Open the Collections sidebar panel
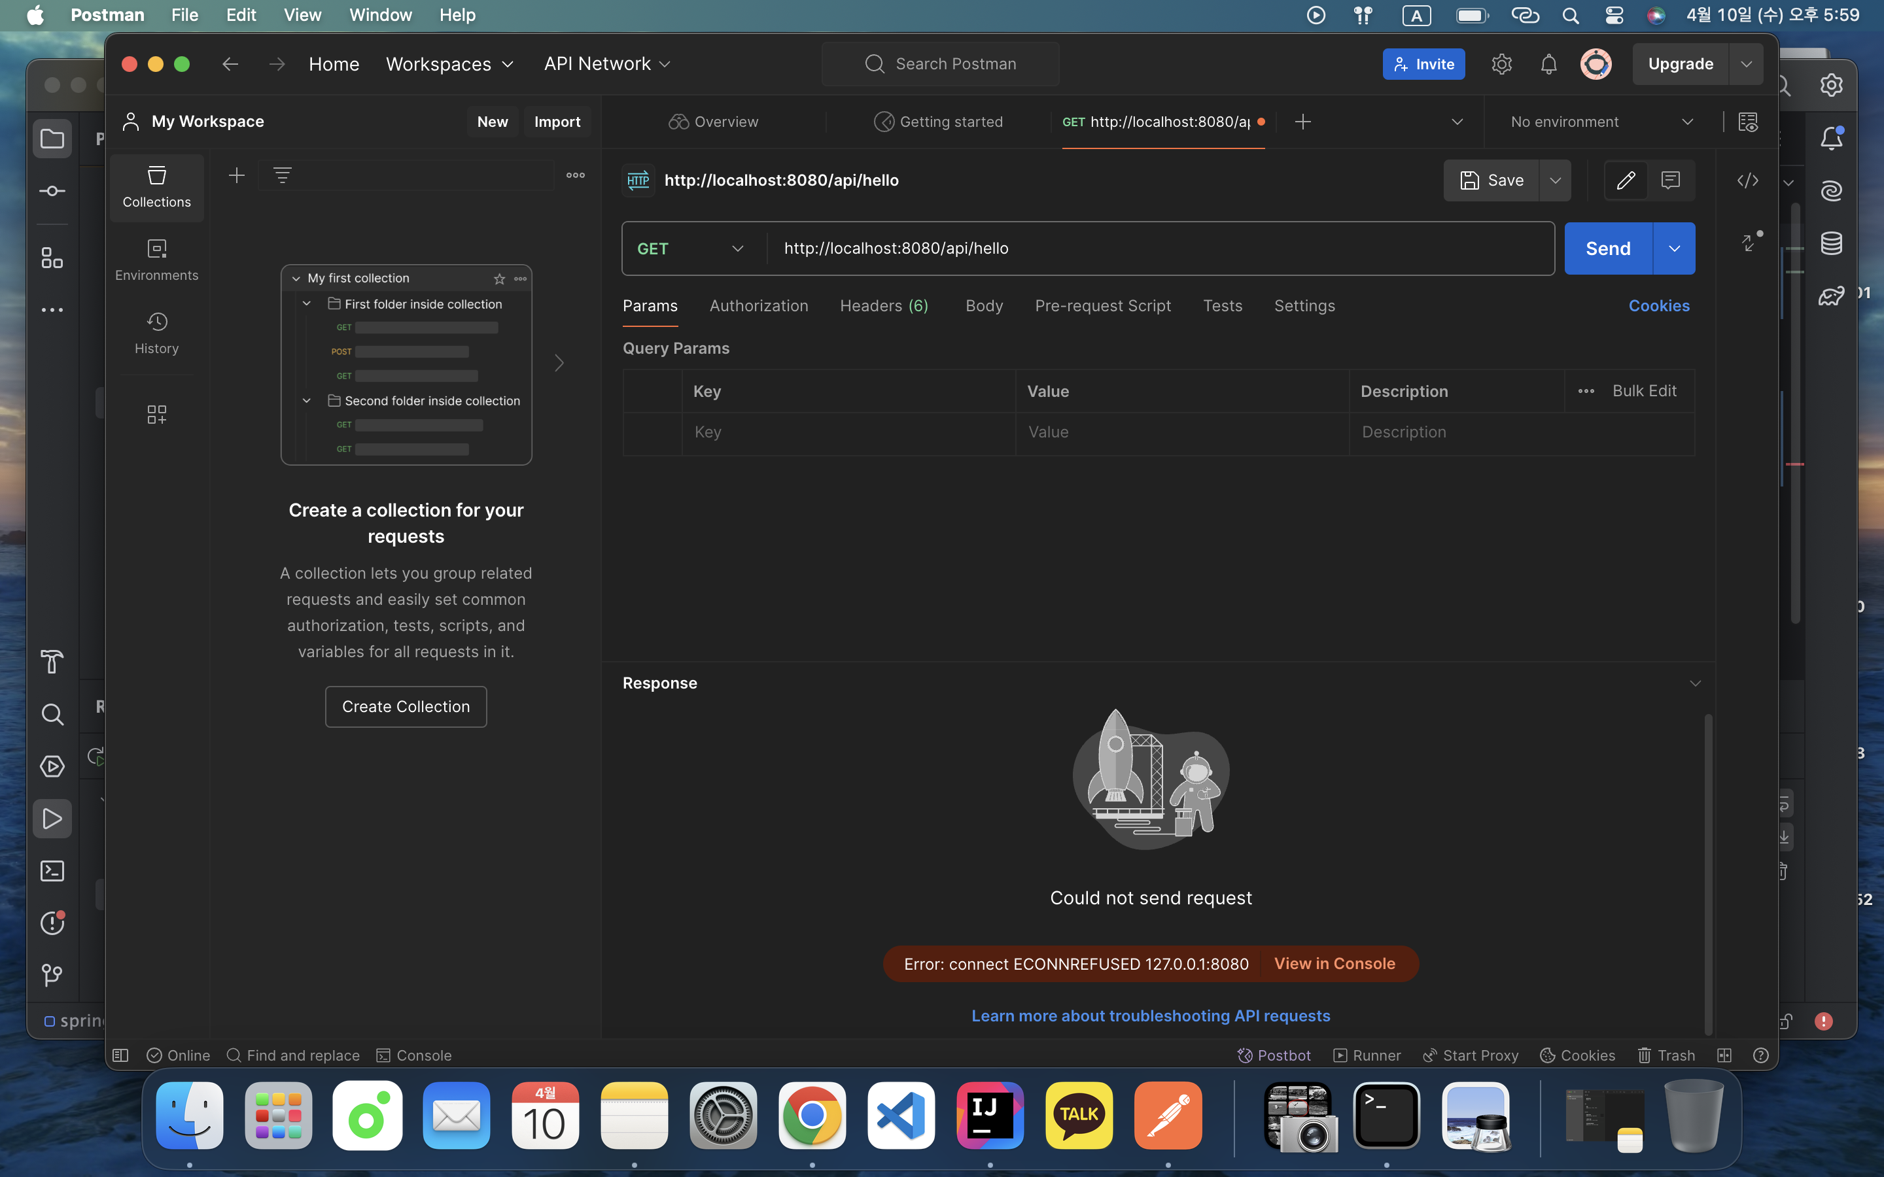The height and width of the screenshot is (1177, 1884). [156, 188]
